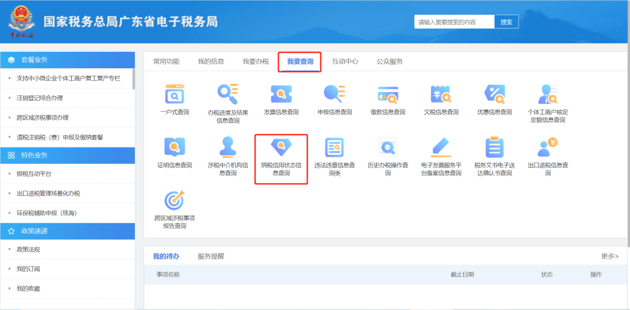The height and width of the screenshot is (310, 630).
Task: Click the 国家税务总局广东省电子税务局 title
Action: pos(131,22)
